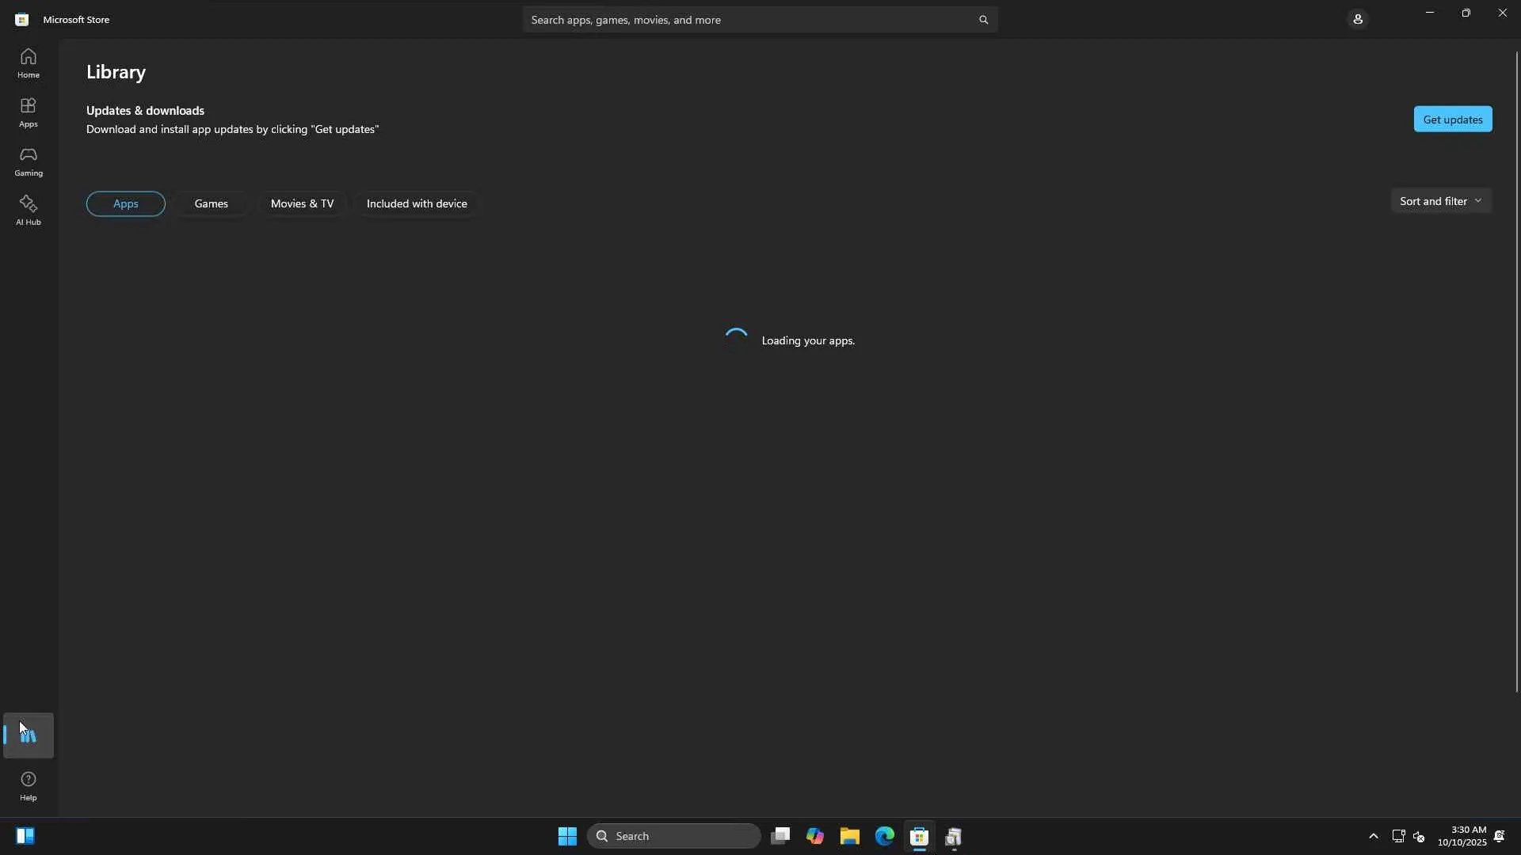
Task: Open the AI Hub in the sidebar
Action: click(x=29, y=211)
